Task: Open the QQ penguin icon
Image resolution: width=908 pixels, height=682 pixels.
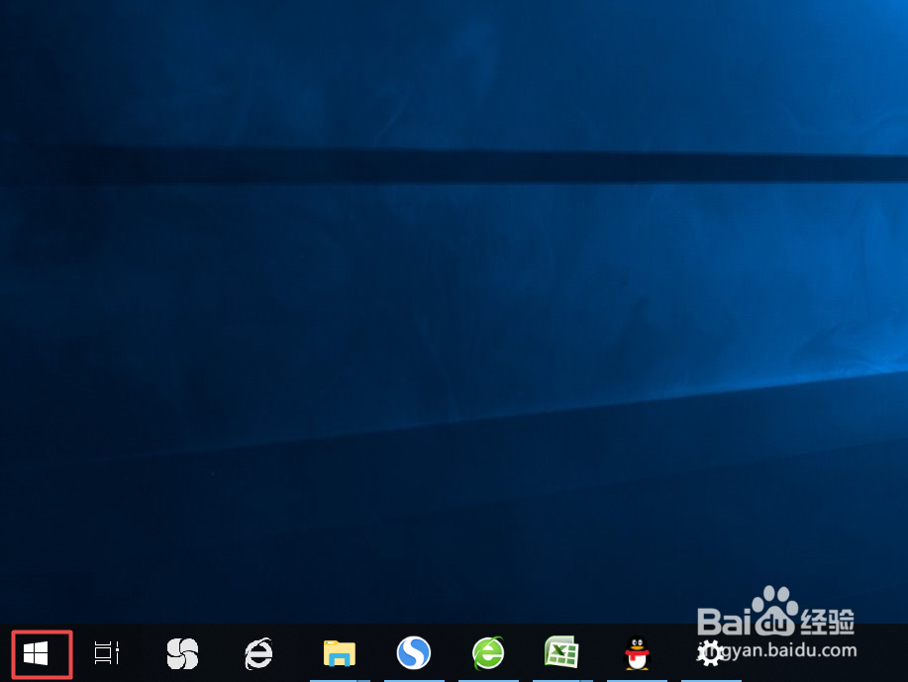Action: [x=637, y=653]
